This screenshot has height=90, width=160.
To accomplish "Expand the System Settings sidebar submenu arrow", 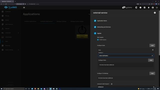I will (x=18, y=50).
